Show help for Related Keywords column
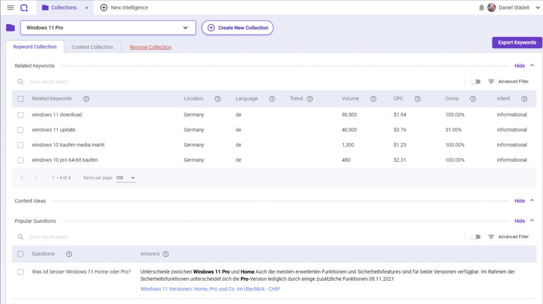Screen dimensions: 543x304 (x=86, y=99)
